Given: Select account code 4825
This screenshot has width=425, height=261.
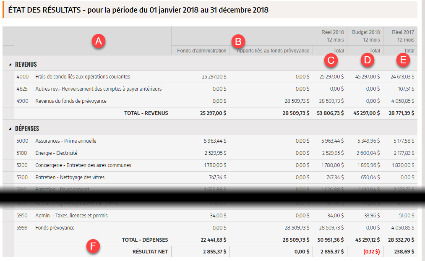Looking at the screenshot, I should tap(22, 89).
